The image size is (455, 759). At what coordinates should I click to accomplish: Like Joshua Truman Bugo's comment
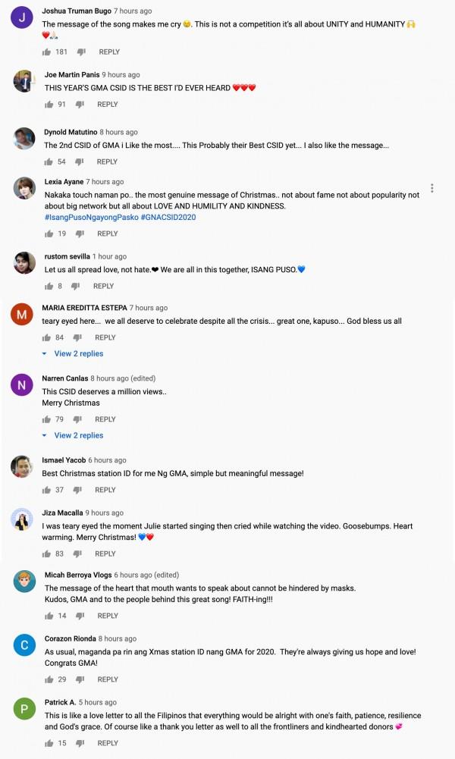tap(47, 52)
